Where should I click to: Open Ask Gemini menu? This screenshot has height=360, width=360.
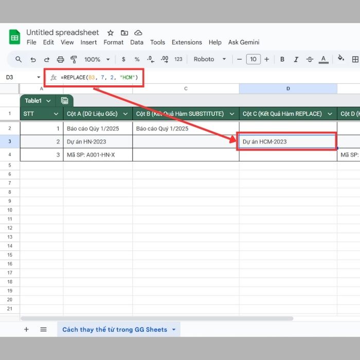(x=244, y=42)
